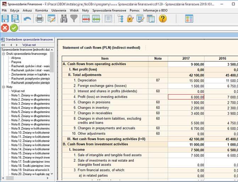Open the Informacje o BDO menu
The width and height of the screenshot is (238, 182).
click(155, 10)
